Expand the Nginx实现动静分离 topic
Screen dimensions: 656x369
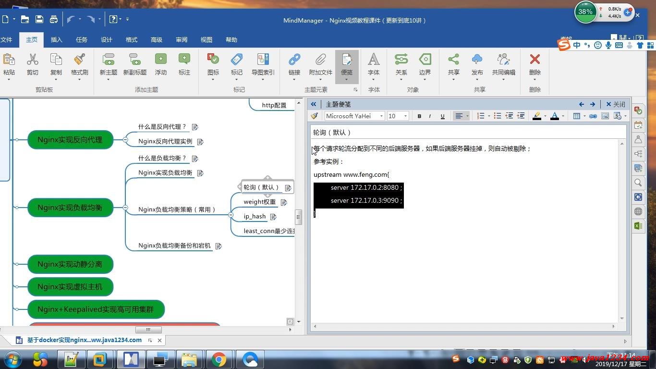(x=17, y=264)
